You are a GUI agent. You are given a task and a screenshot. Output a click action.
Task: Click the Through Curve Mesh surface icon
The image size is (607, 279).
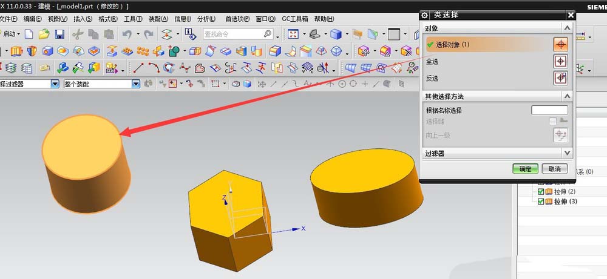[366, 68]
